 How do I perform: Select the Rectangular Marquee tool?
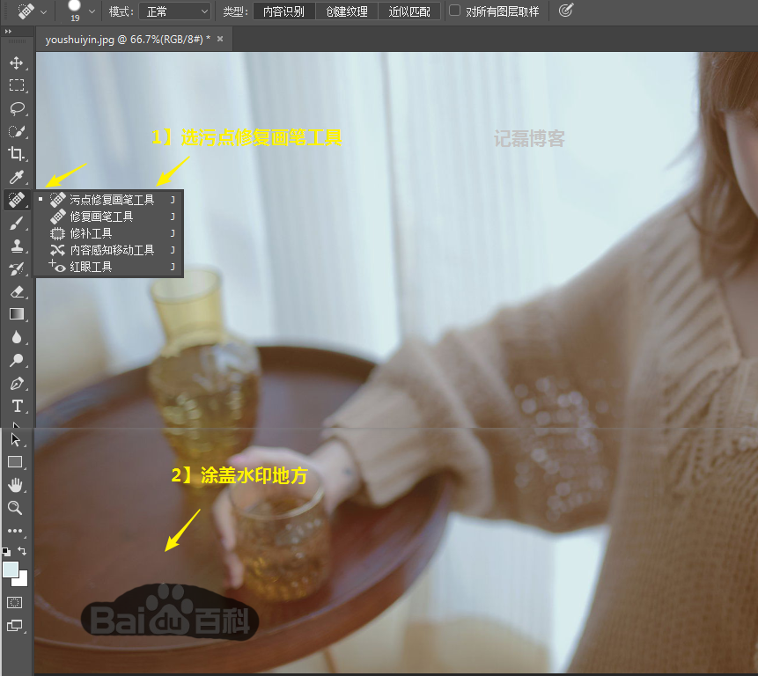(x=16, y=85)
